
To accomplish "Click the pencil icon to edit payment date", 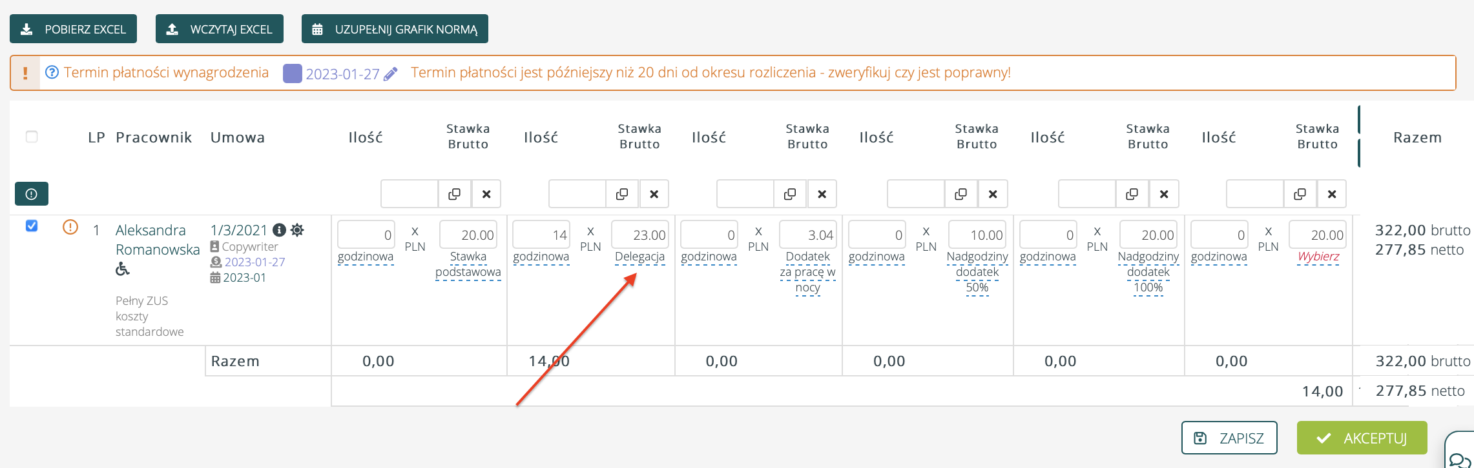I will (x=390, y=74).
